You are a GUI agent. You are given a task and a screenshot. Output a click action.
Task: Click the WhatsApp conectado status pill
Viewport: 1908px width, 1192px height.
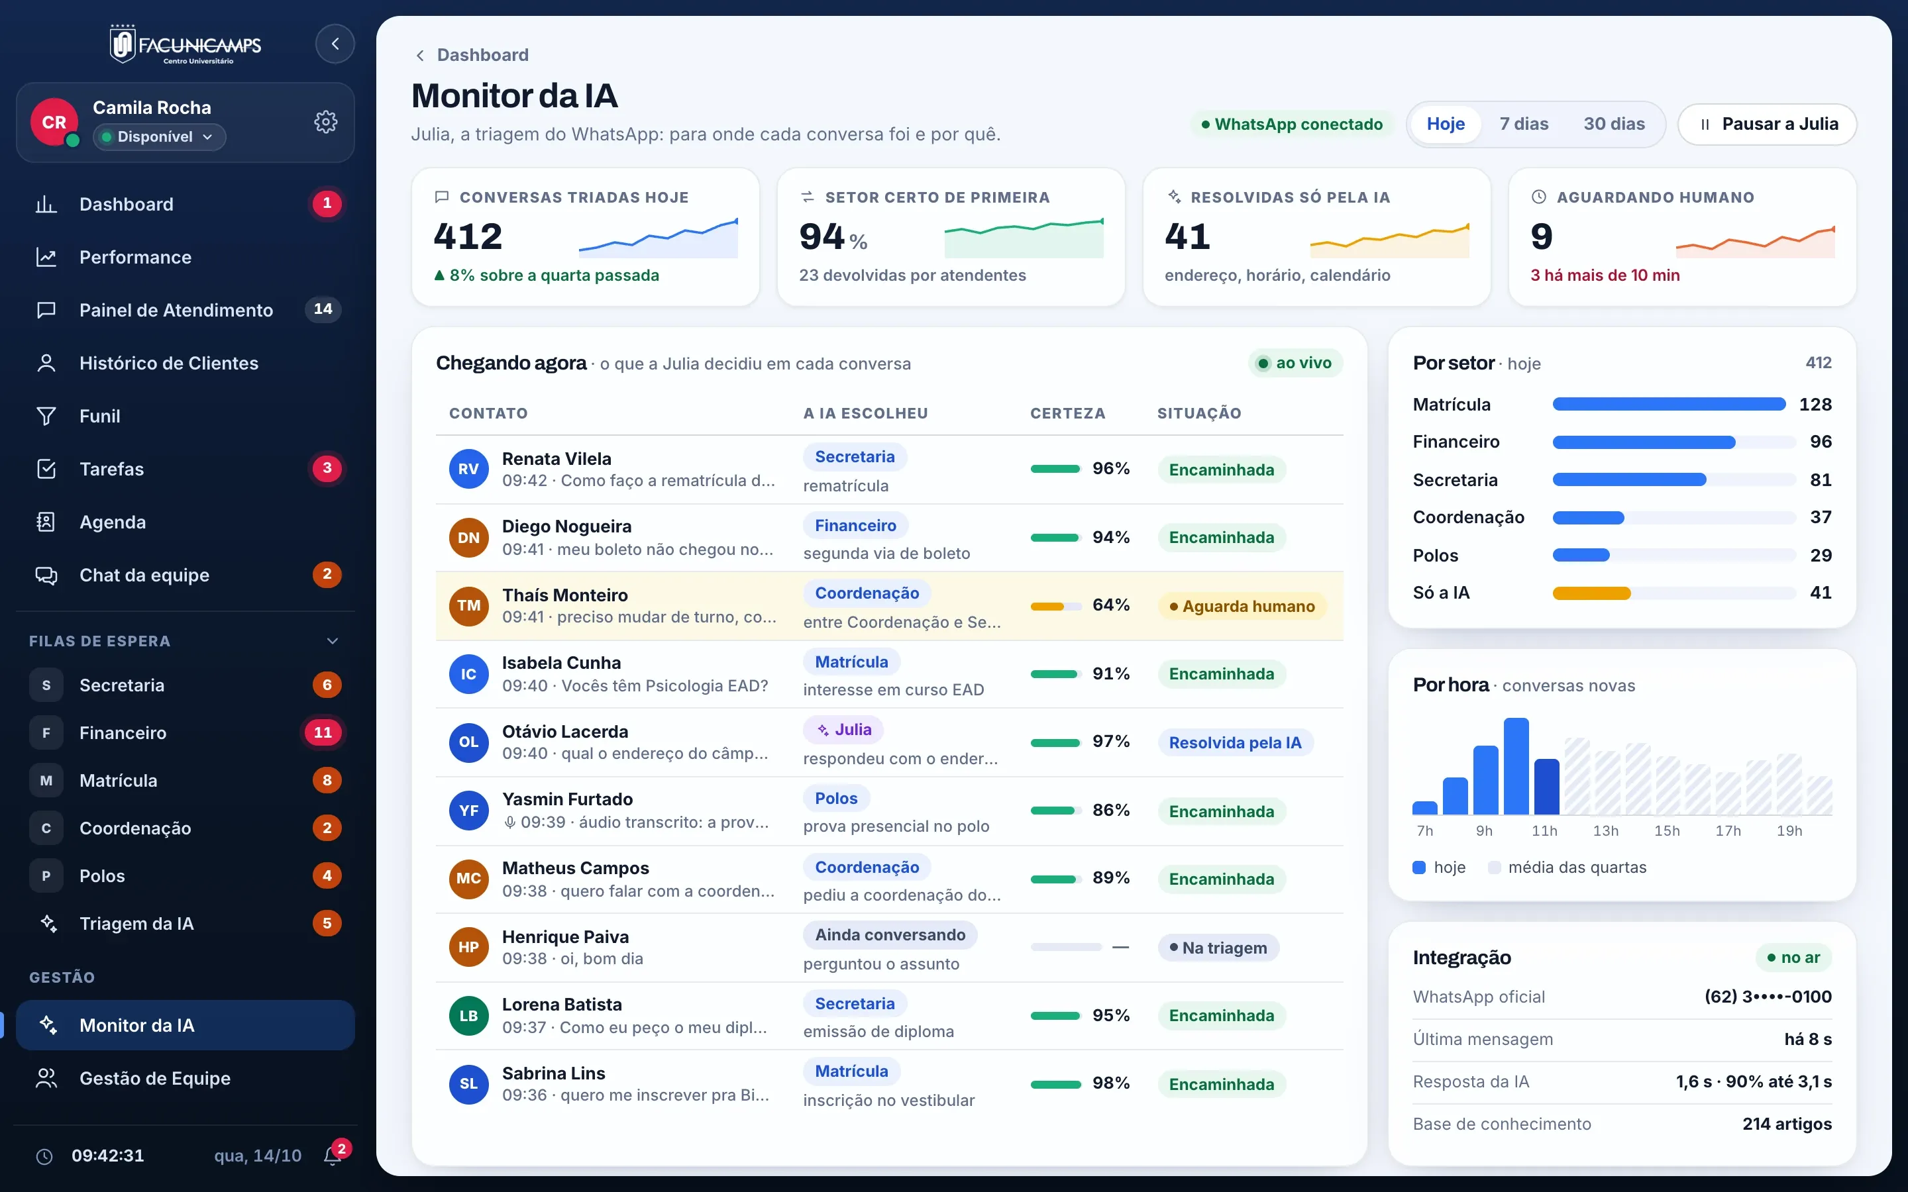point(1291,124)
